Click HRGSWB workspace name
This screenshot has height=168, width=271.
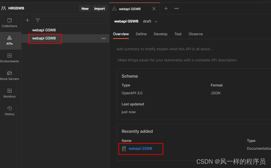click(16, 8)
